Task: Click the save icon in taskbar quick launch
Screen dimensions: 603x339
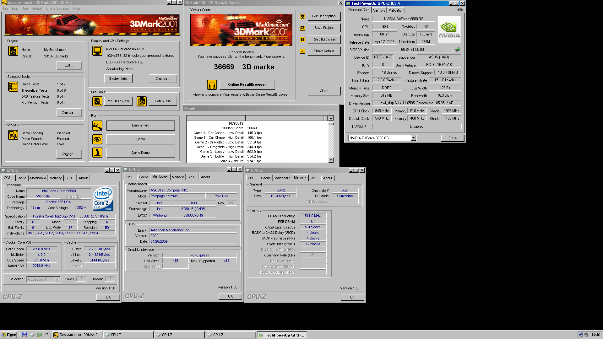Action: [25, 335]
